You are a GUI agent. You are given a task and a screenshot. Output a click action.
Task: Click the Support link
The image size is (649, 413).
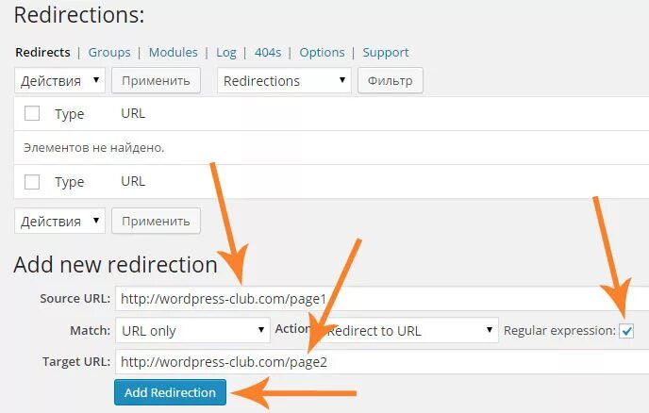(x=386, y=53)
